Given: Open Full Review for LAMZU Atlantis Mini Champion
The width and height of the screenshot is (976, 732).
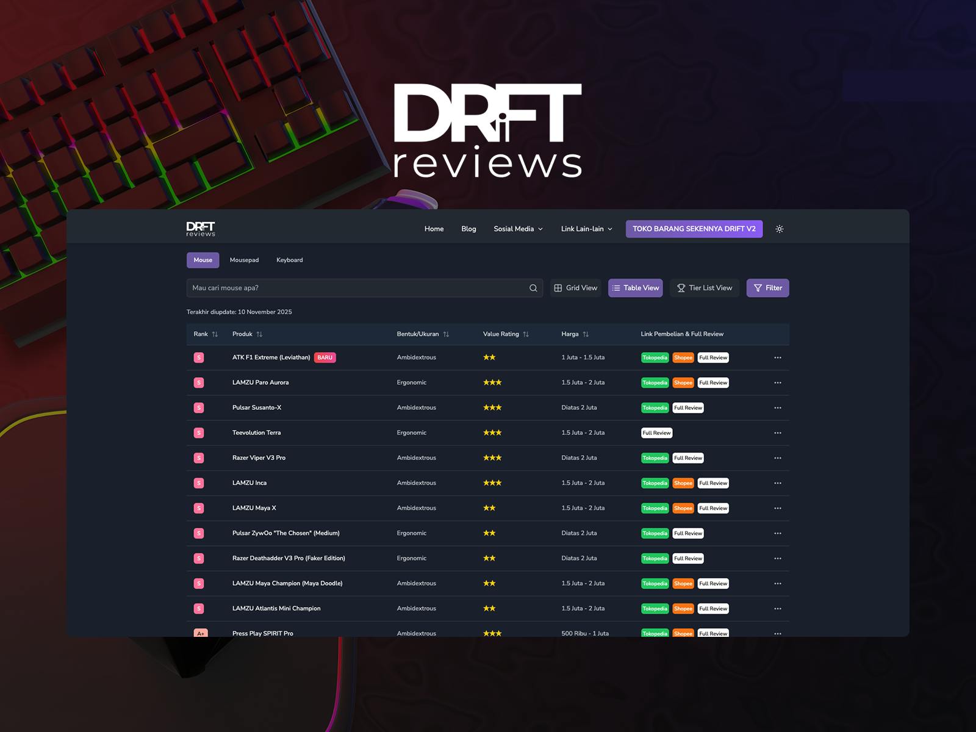Looking at the screenshot, I should tap(714, 608).
